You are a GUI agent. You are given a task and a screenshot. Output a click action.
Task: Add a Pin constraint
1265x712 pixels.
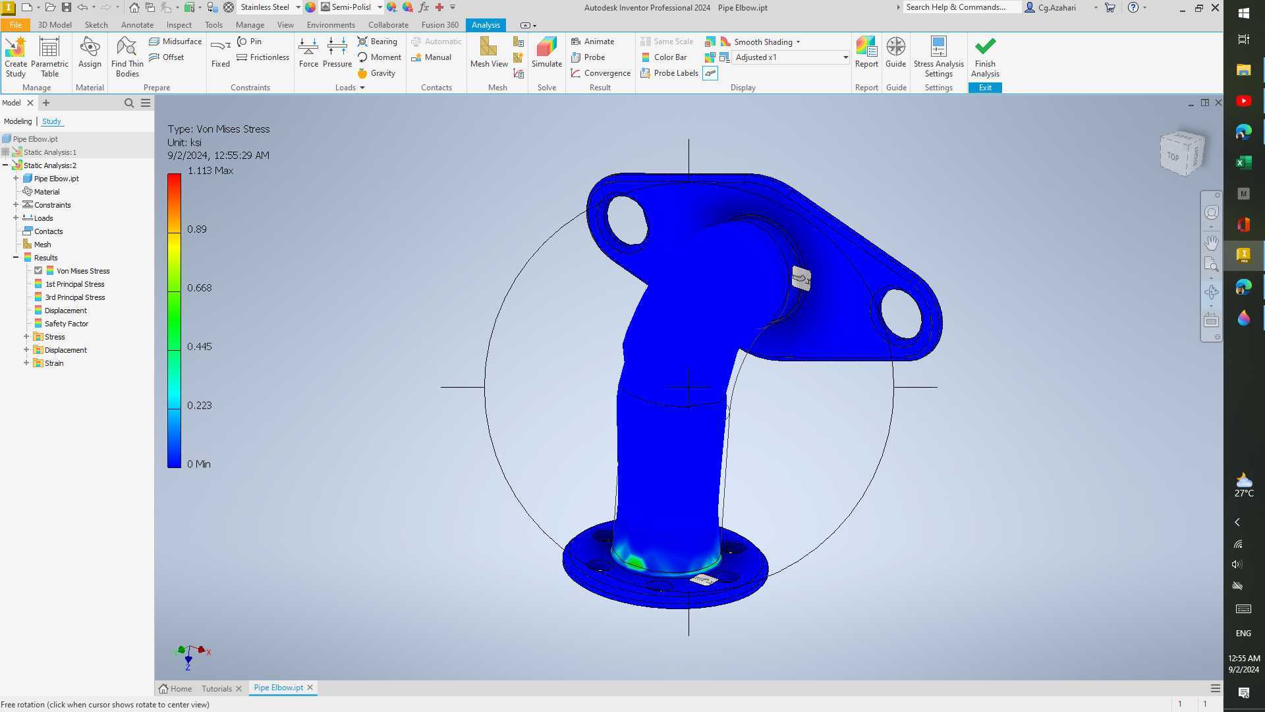point(249,41)
